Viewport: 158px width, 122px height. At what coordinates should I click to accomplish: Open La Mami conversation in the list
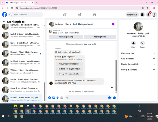coord(22,62)
